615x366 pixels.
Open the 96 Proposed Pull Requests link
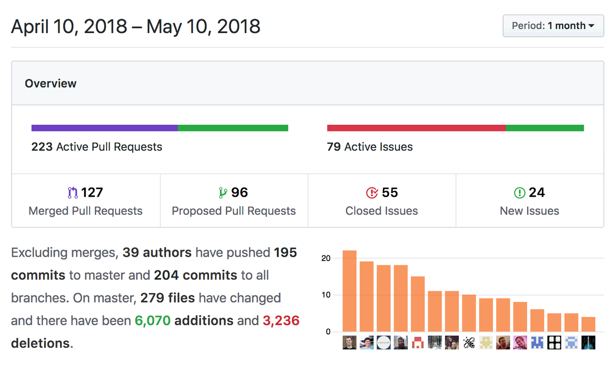coord(234,201)
